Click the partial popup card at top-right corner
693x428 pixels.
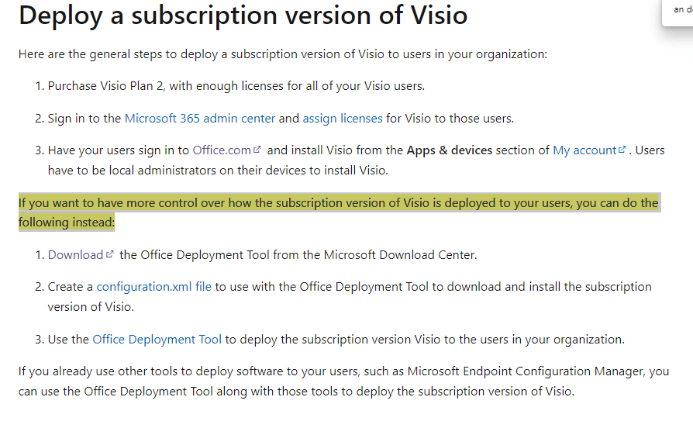[x=677, y=12]
